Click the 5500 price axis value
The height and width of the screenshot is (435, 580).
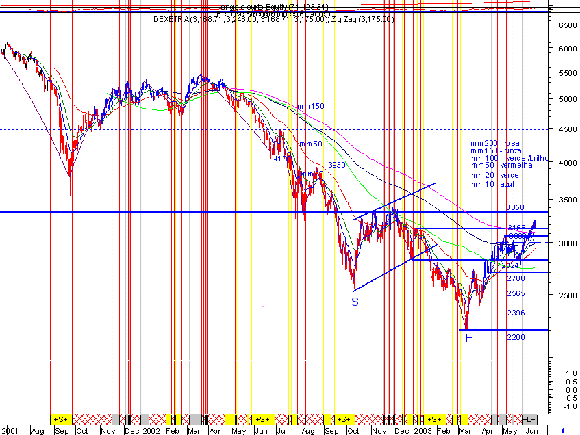click(x=568, y=73)
